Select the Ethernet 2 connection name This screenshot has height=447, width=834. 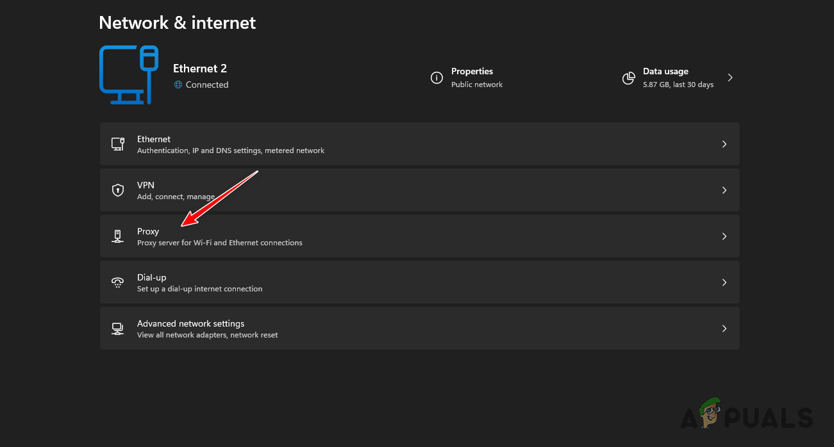200,69
